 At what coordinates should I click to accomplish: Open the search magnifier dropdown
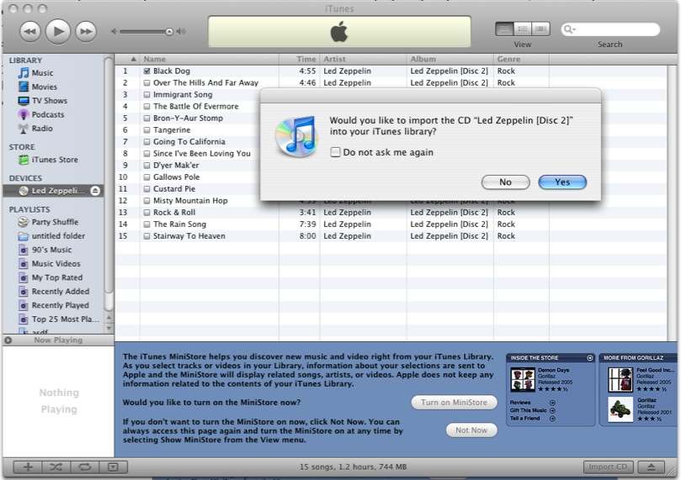570,29
